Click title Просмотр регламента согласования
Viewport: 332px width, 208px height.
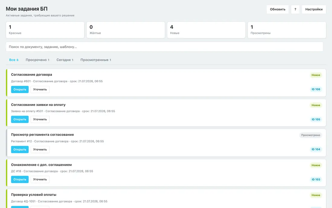42,135
